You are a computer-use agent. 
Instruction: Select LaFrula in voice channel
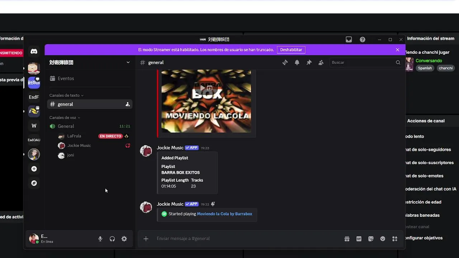(74, 136)
